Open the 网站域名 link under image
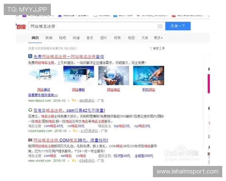 [x=114, y=90]
